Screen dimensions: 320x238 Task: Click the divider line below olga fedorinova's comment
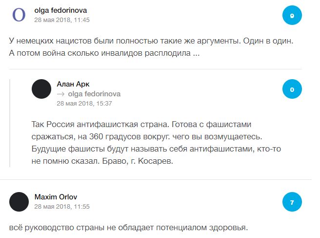click(155, 69)
